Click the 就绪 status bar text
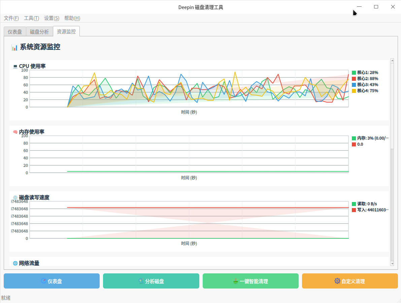This screenshot has width=401, height=303. [x=6, y=298]
